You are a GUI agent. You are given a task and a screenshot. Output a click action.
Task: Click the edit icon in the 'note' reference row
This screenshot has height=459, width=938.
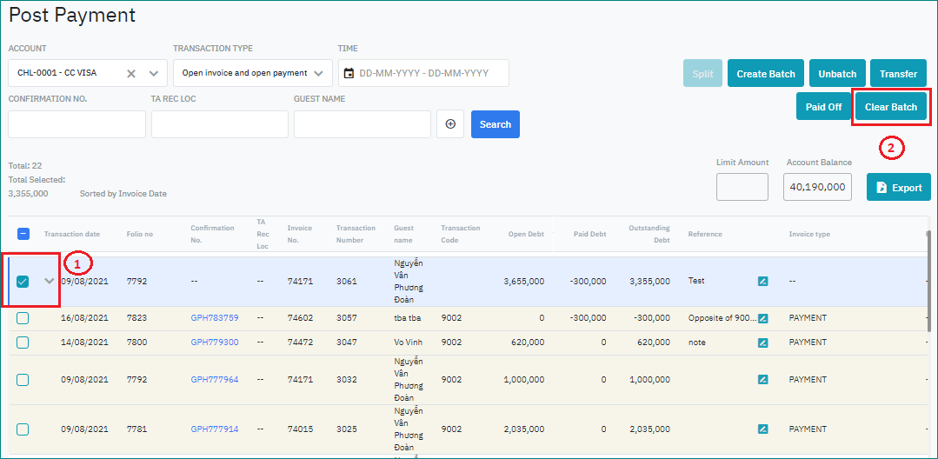(x=762, y=343)
